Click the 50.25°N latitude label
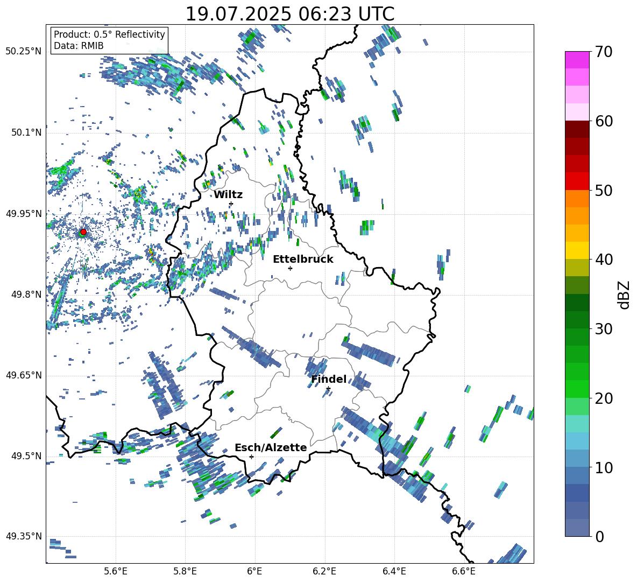 [x=24, y=52]
